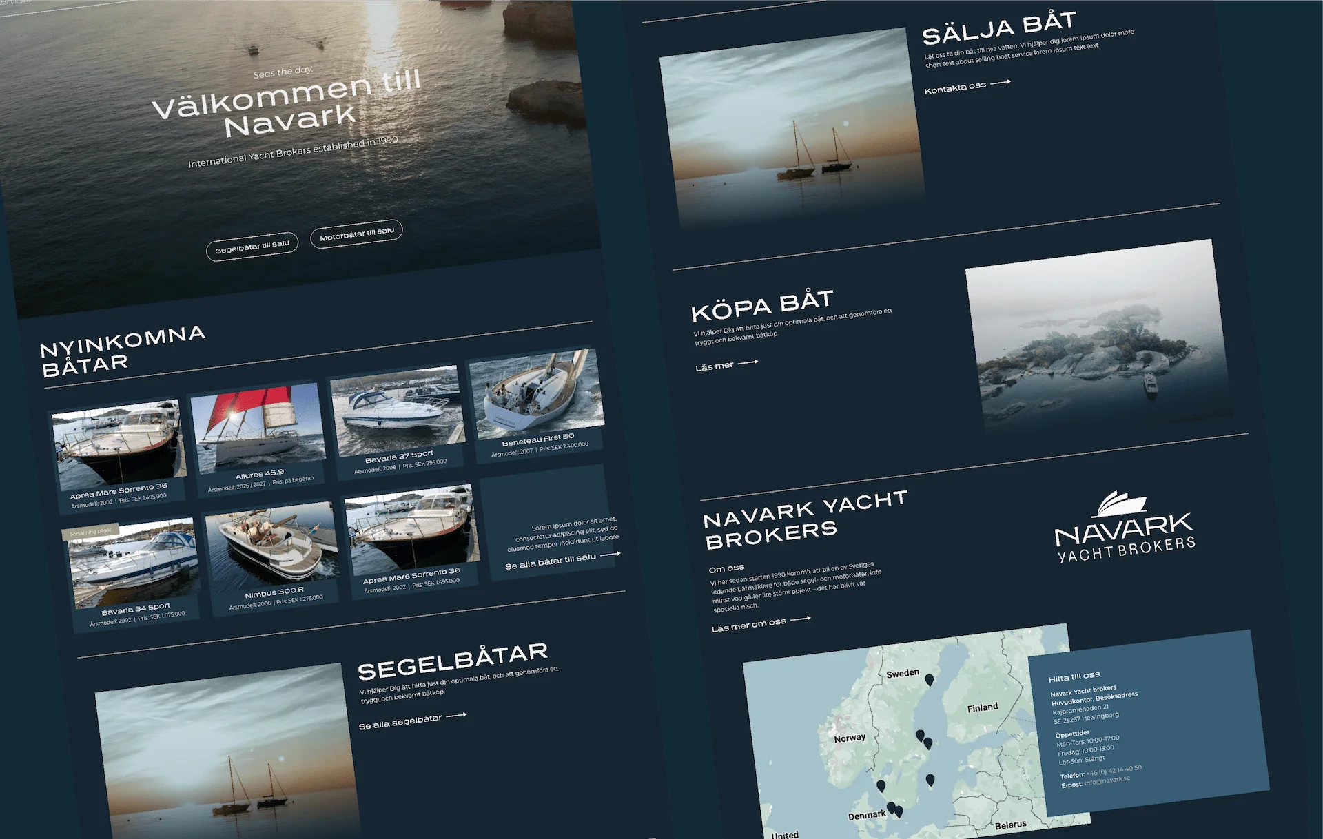Open Se alla båtar till salu link
This screenshot has width=1323, height=839.
point(550,561)
